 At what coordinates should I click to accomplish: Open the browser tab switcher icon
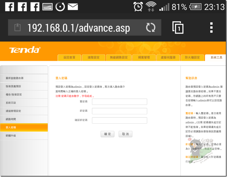(178, 27)
